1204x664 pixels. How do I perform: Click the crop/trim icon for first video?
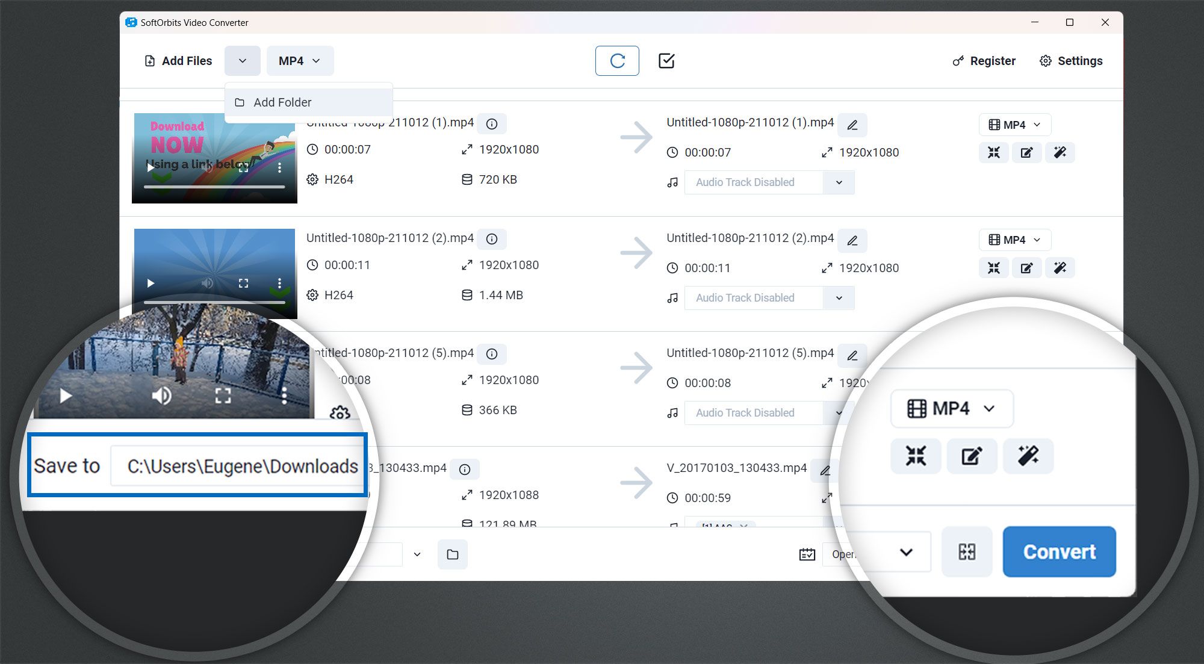[x=995, y=153]
